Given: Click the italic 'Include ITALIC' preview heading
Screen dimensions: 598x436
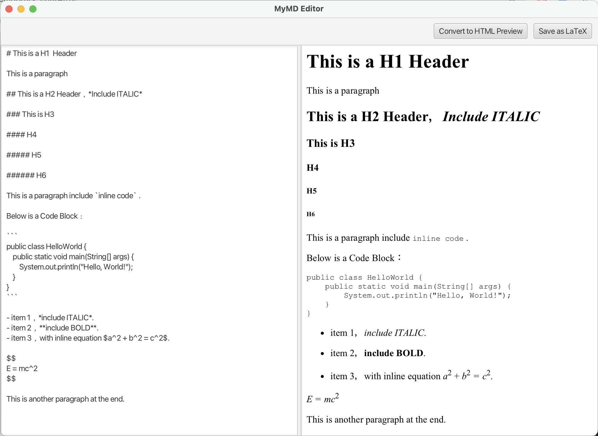Looking at the screenshot, I should (x=491, y=117).
